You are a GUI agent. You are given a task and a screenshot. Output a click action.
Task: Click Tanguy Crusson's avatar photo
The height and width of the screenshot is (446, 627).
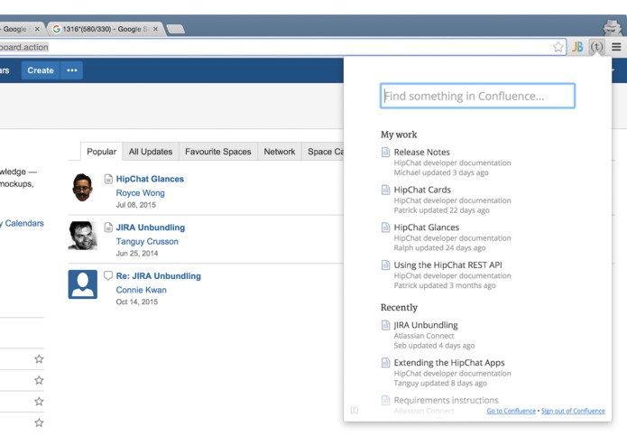point(83,236)
